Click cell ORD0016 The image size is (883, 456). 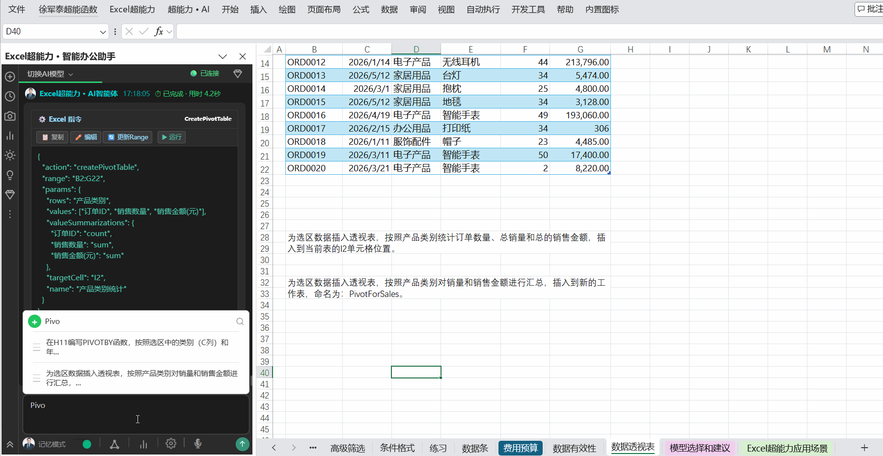click(314, 115)
